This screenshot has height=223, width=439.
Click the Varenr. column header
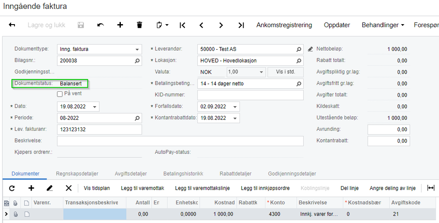47,202
